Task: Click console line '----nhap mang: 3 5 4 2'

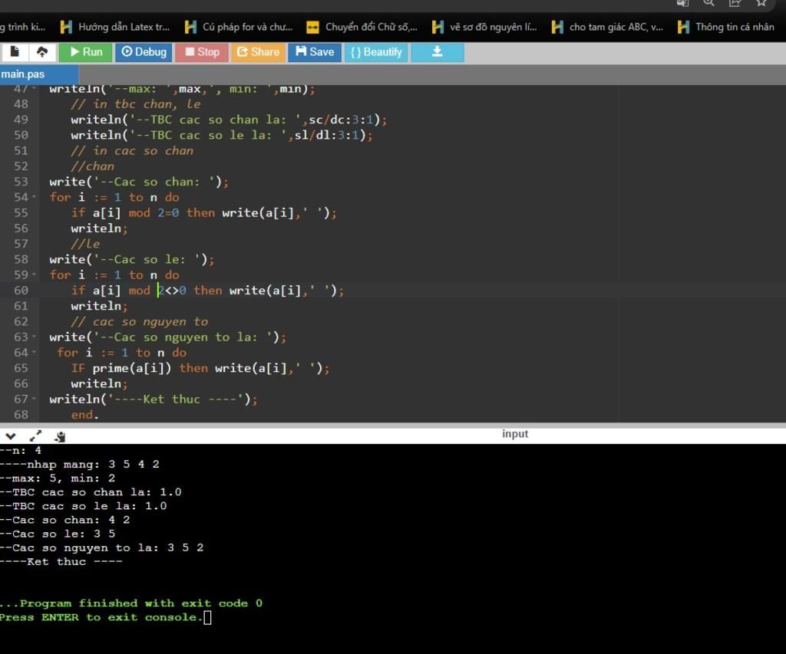Action: 80,464
